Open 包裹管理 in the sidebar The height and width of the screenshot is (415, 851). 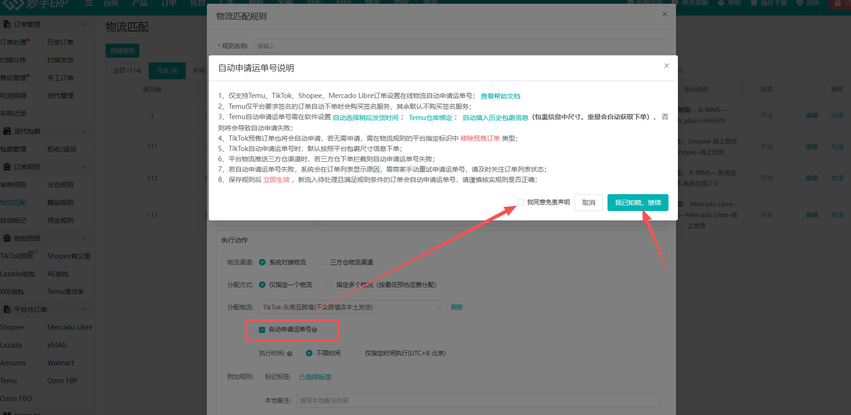14,149
